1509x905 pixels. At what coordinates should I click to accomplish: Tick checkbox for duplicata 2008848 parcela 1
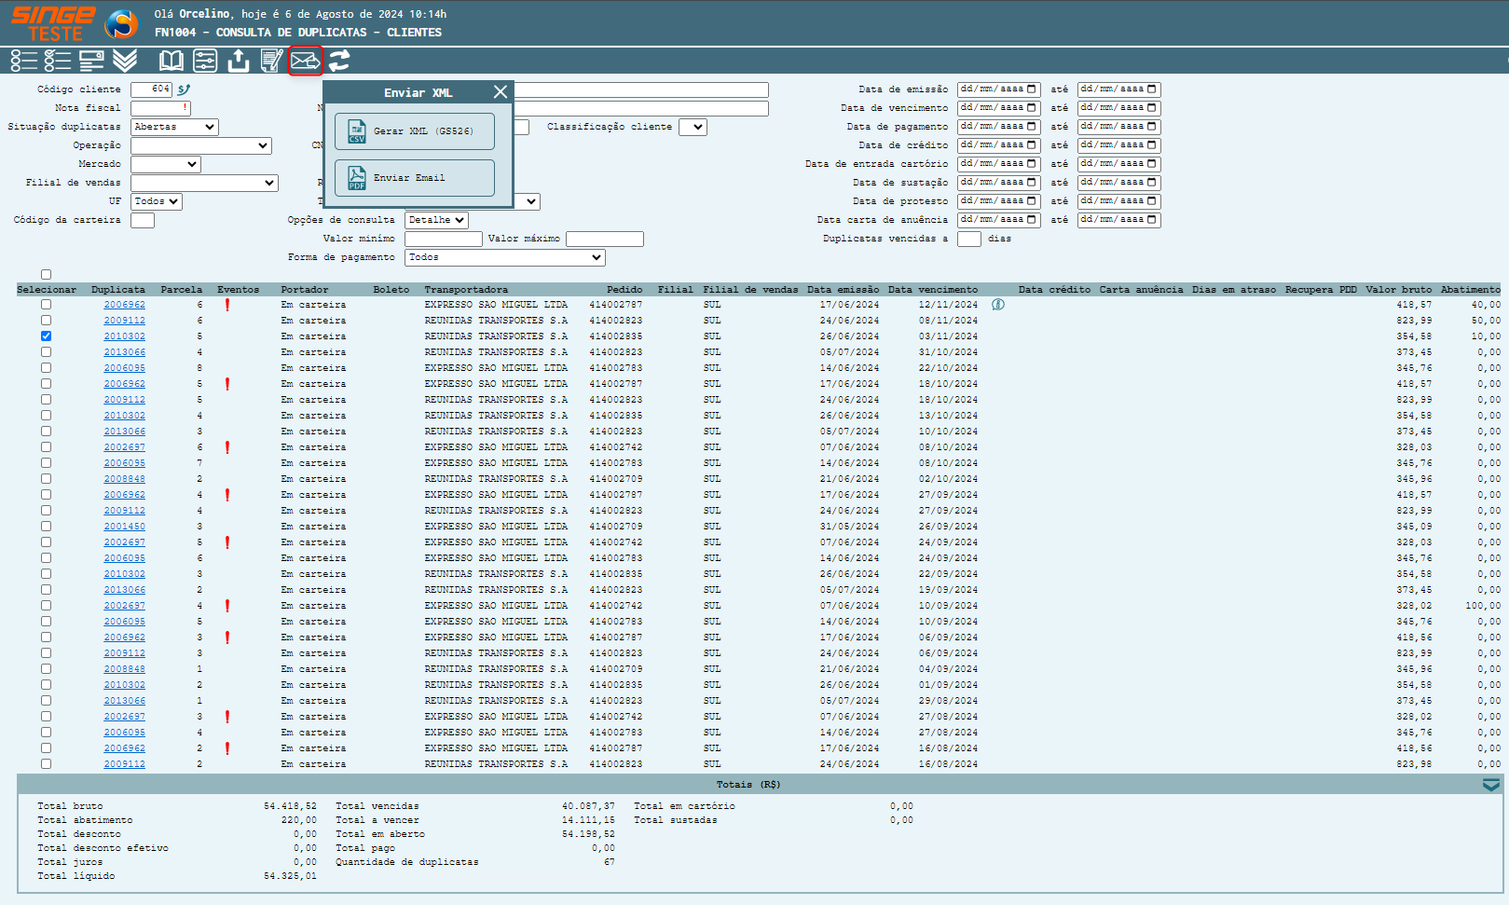(47, 669)
